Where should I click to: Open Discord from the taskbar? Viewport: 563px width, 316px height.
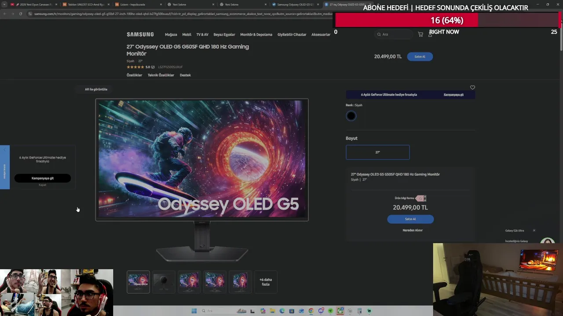click(x=321, y=311)
